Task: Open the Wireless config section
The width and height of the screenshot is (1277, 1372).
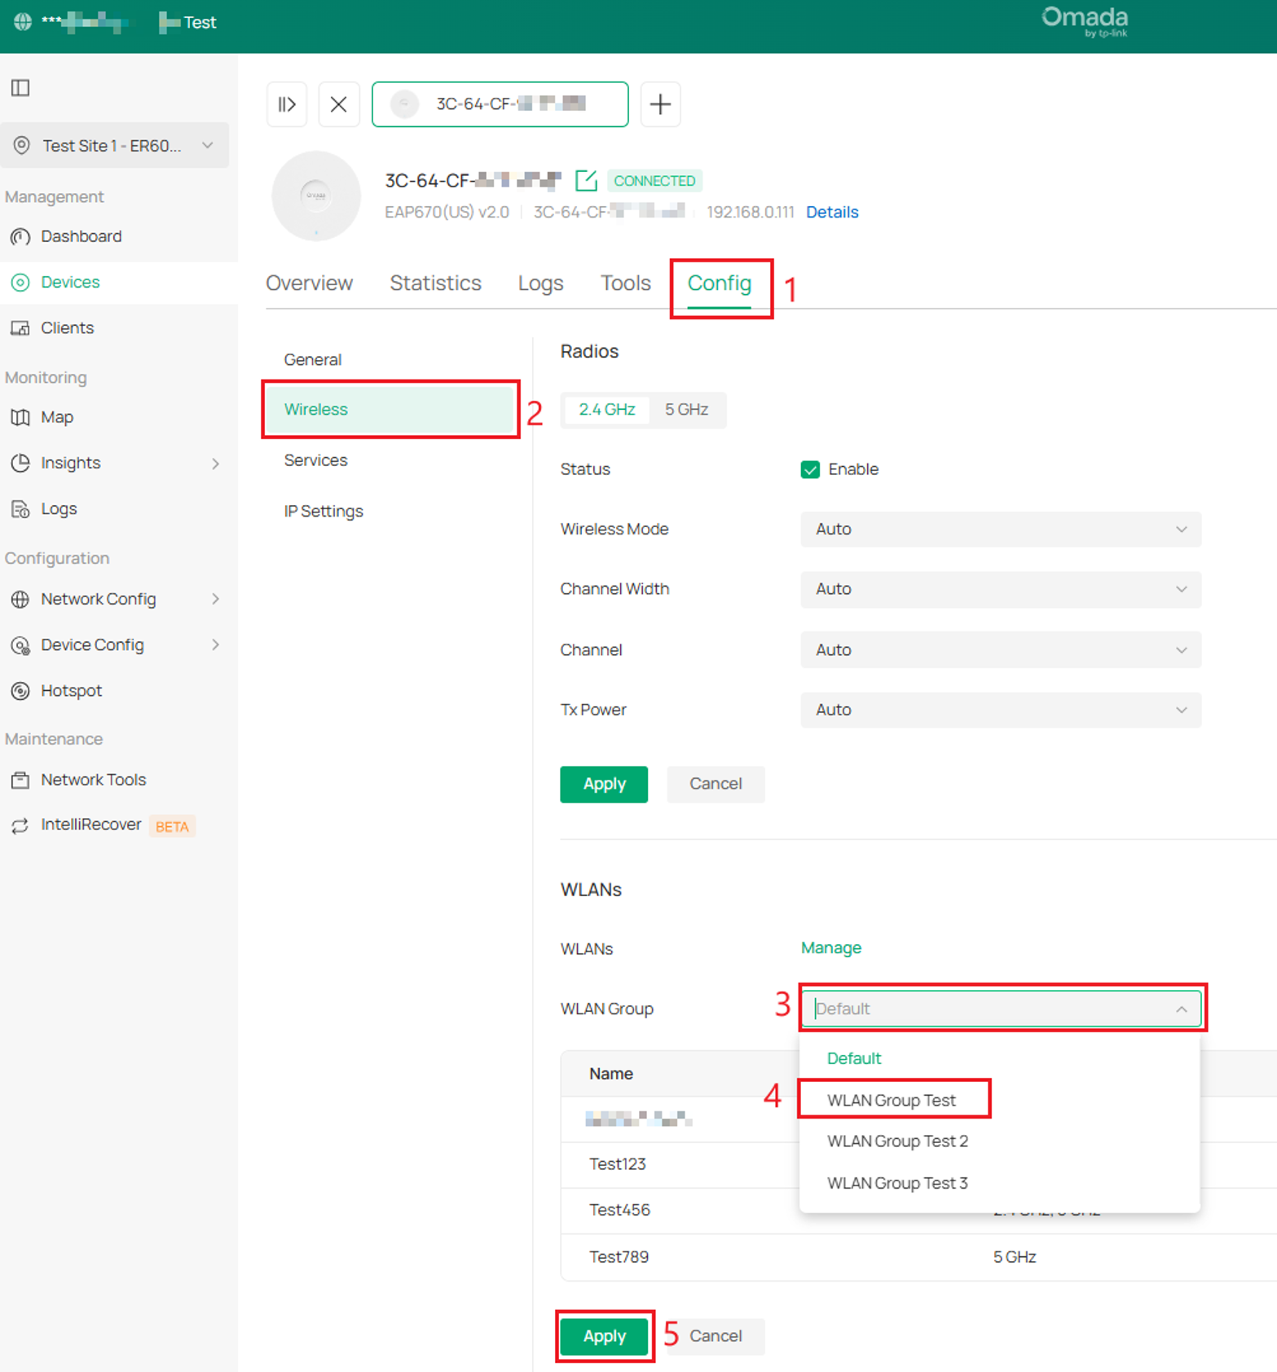Action: click(x=389, y=409)
